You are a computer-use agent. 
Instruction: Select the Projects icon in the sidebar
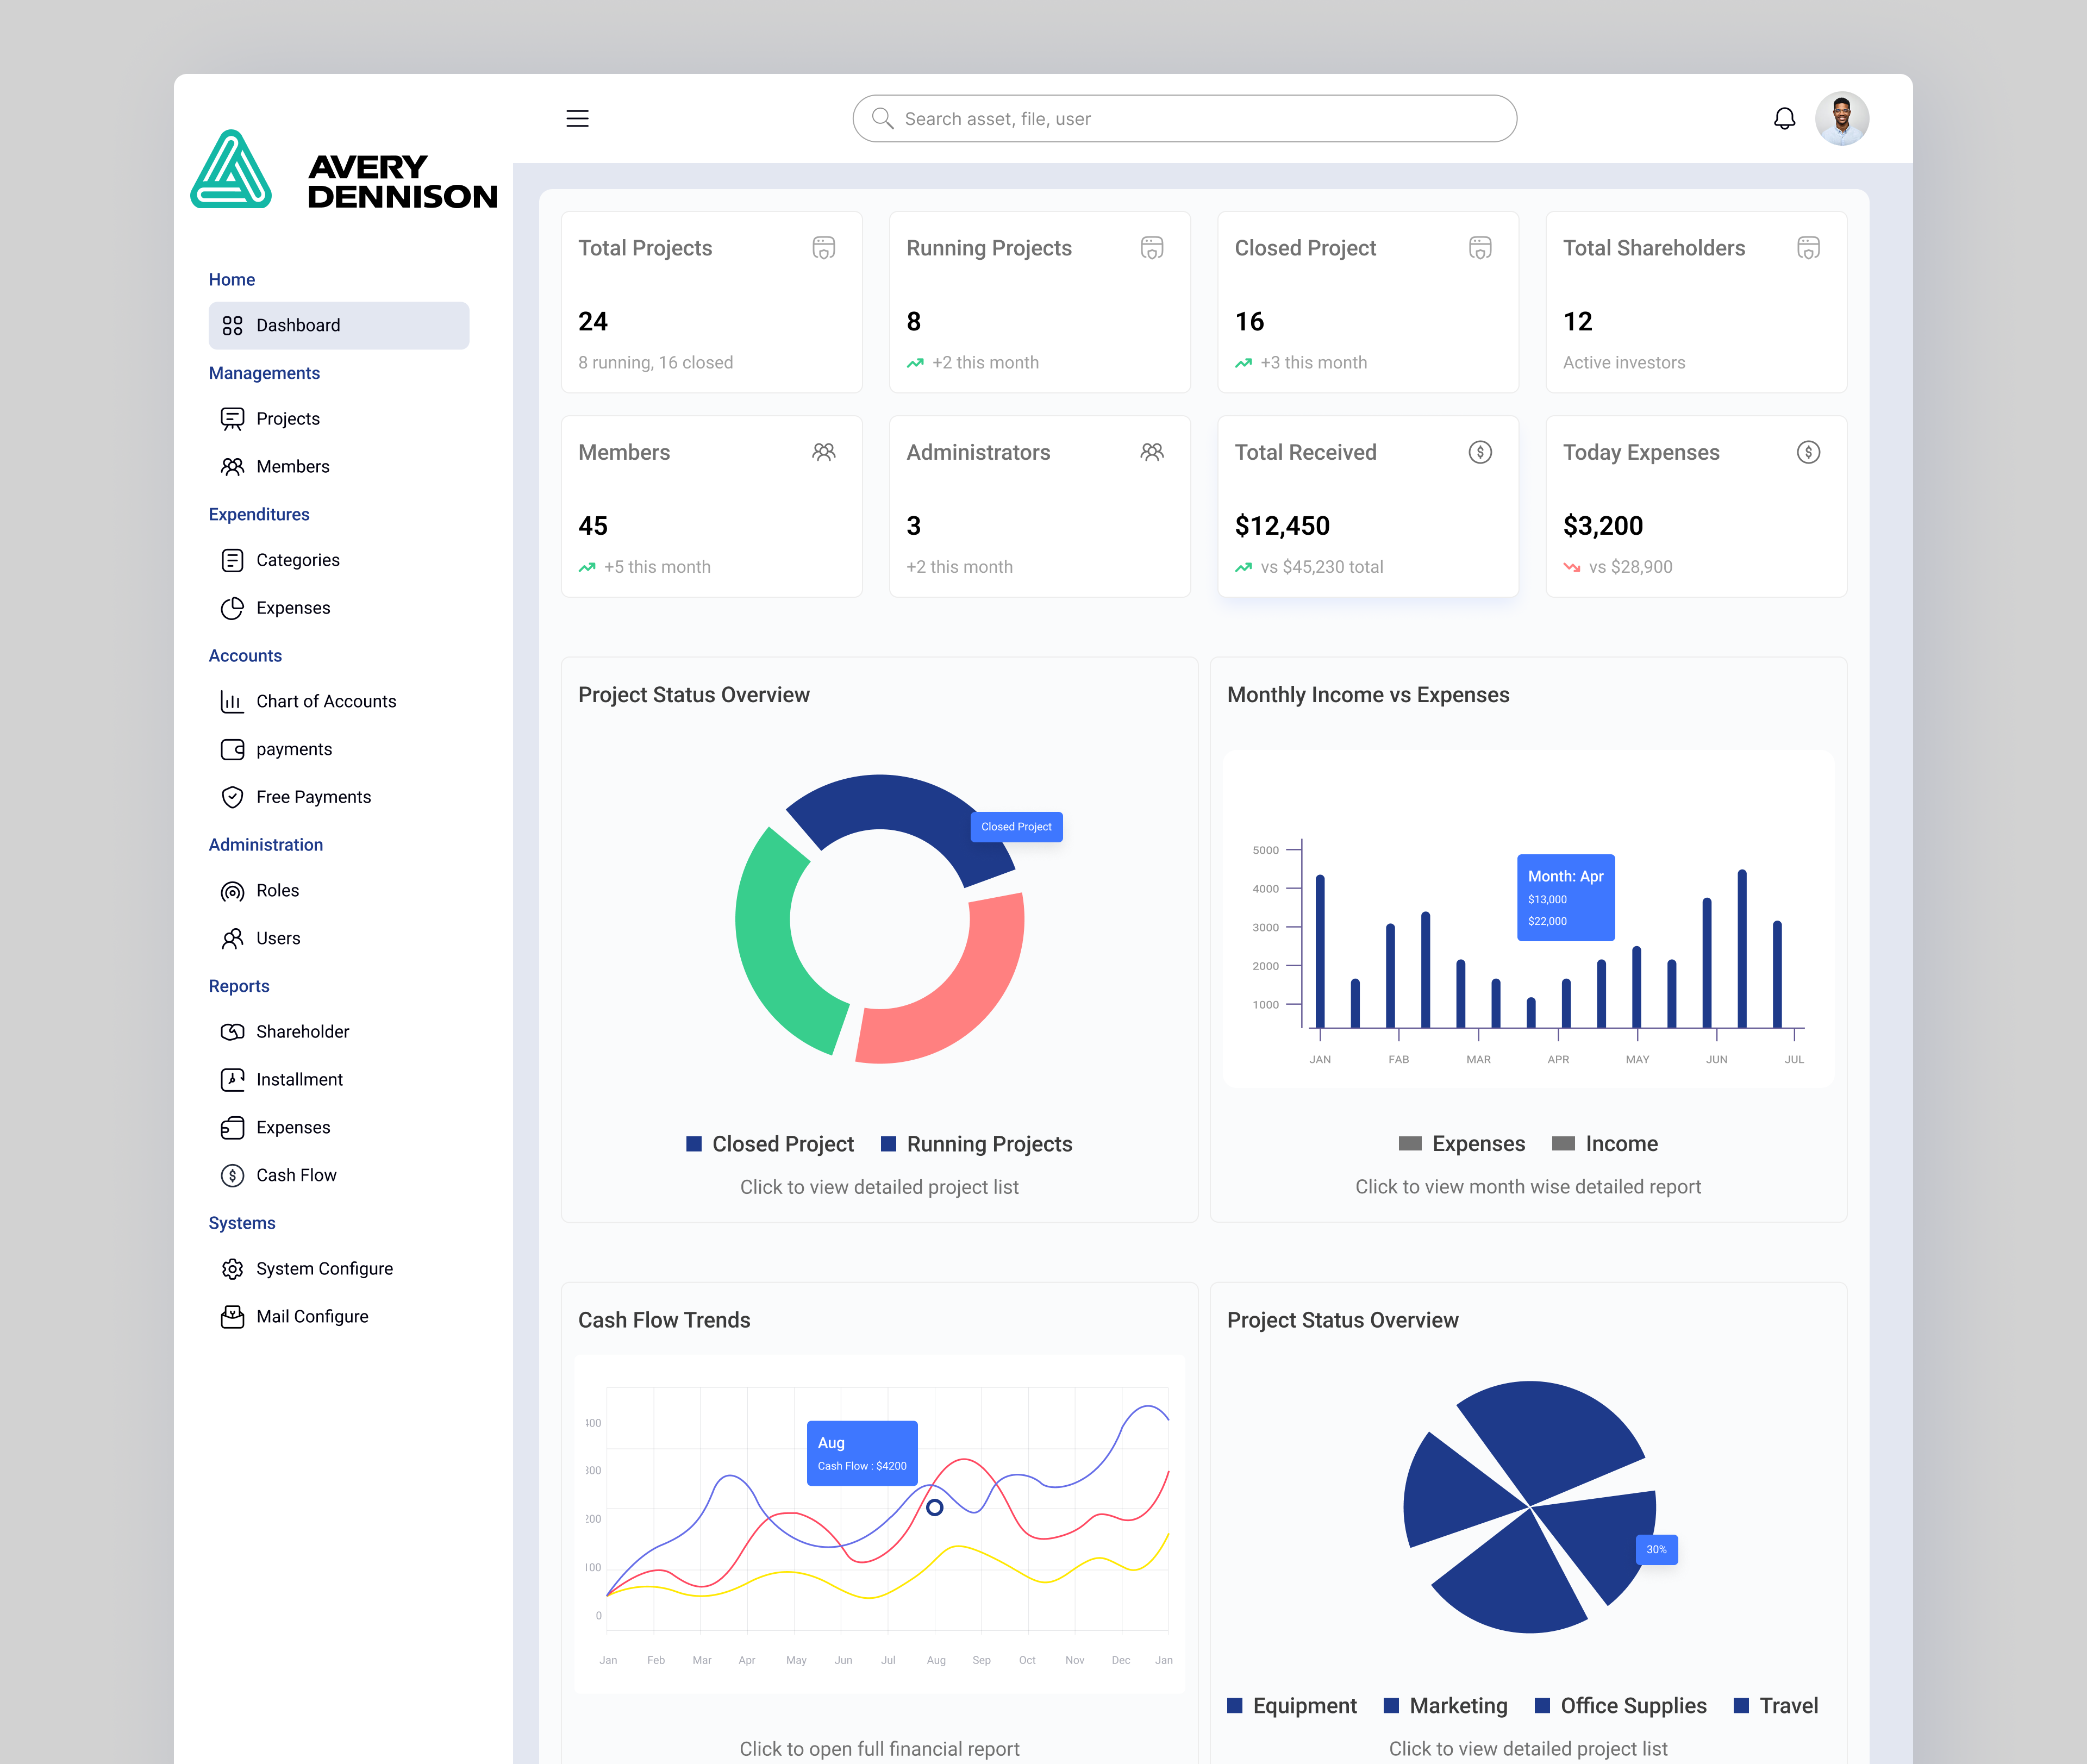232,418
